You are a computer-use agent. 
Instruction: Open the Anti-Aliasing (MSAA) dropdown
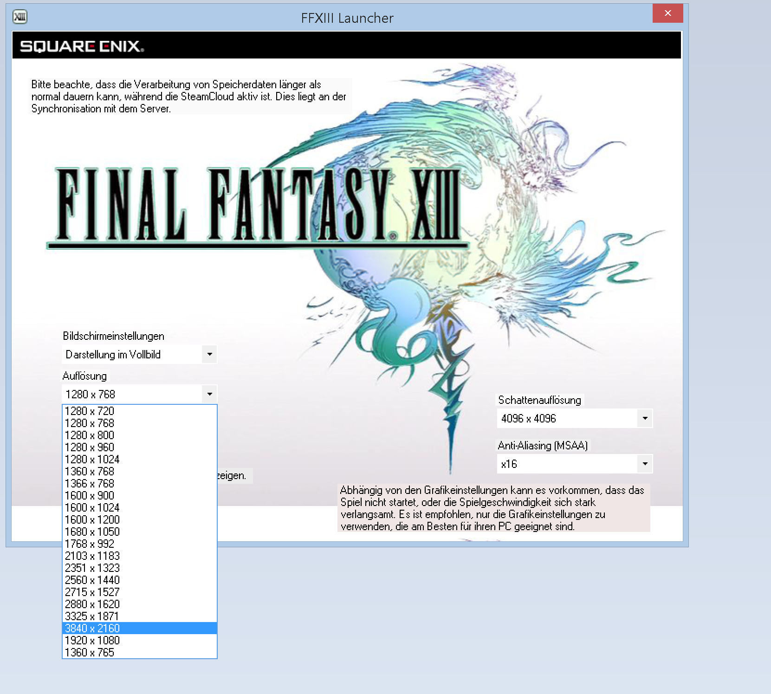(x=575, y=464)
